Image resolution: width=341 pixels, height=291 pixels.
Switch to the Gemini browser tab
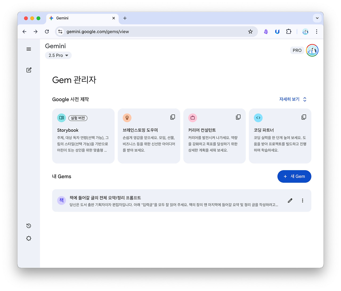click(x=83, y=18)
